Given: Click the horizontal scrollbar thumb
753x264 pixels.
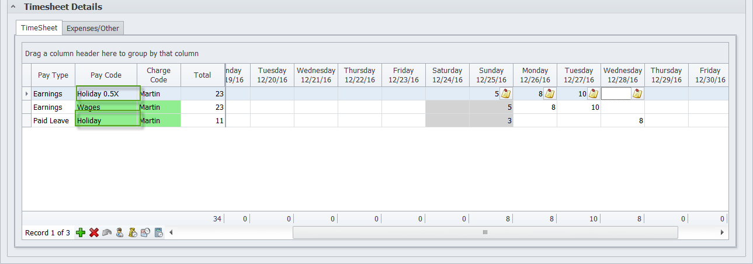Looking at the screenshot, I should tap(484, 232).
